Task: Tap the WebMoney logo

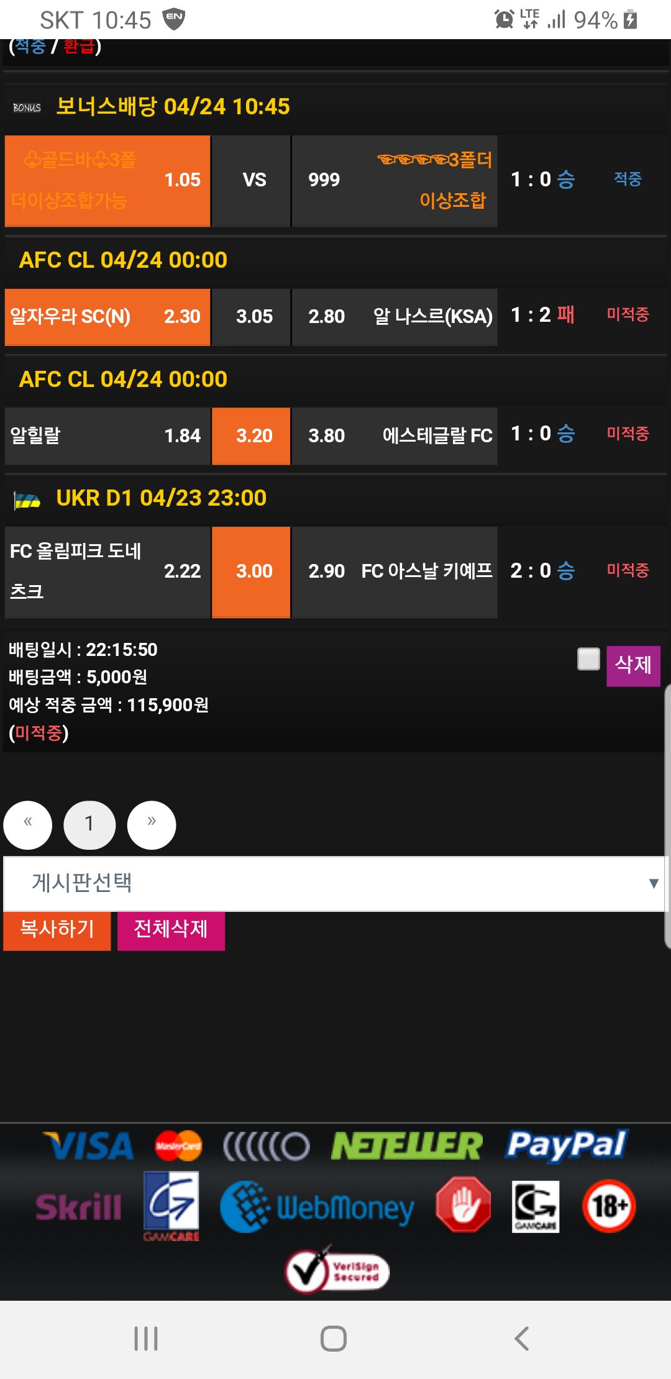Action: click(x=317, y=1207)
